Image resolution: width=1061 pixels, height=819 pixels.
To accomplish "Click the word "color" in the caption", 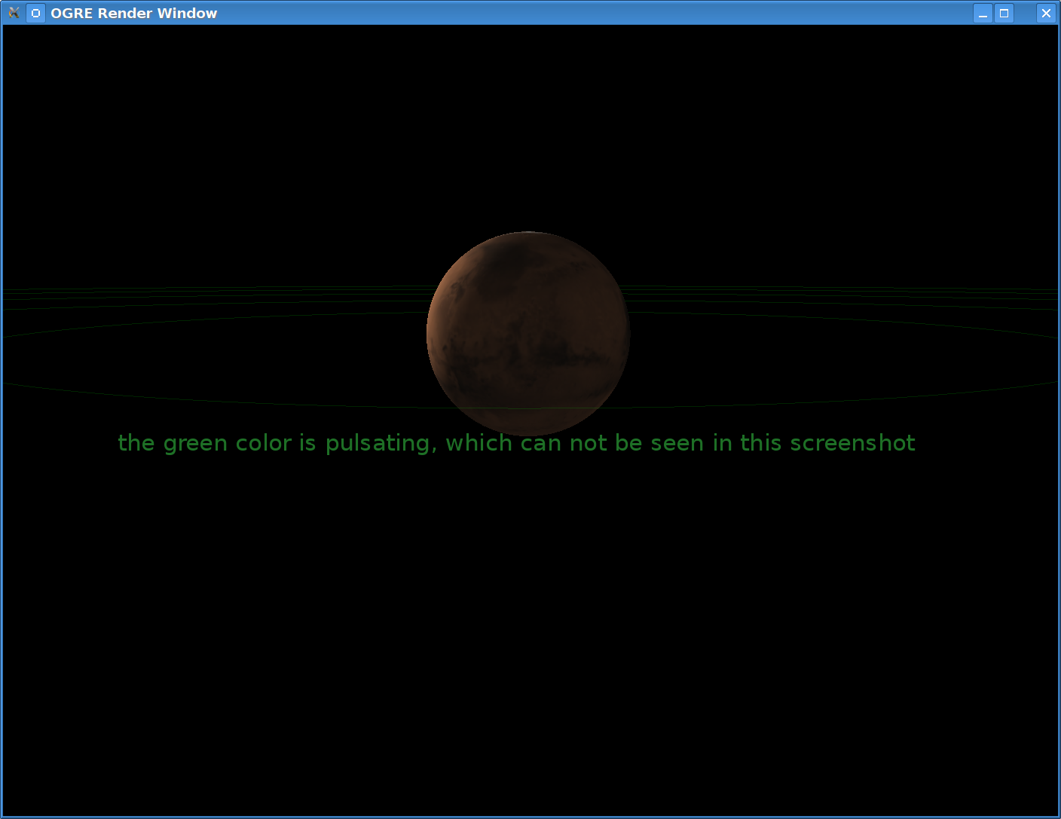I will (x=263, y=443).
